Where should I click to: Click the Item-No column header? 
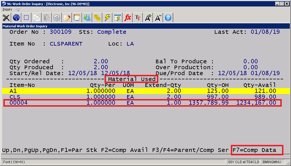coord(22,85)
